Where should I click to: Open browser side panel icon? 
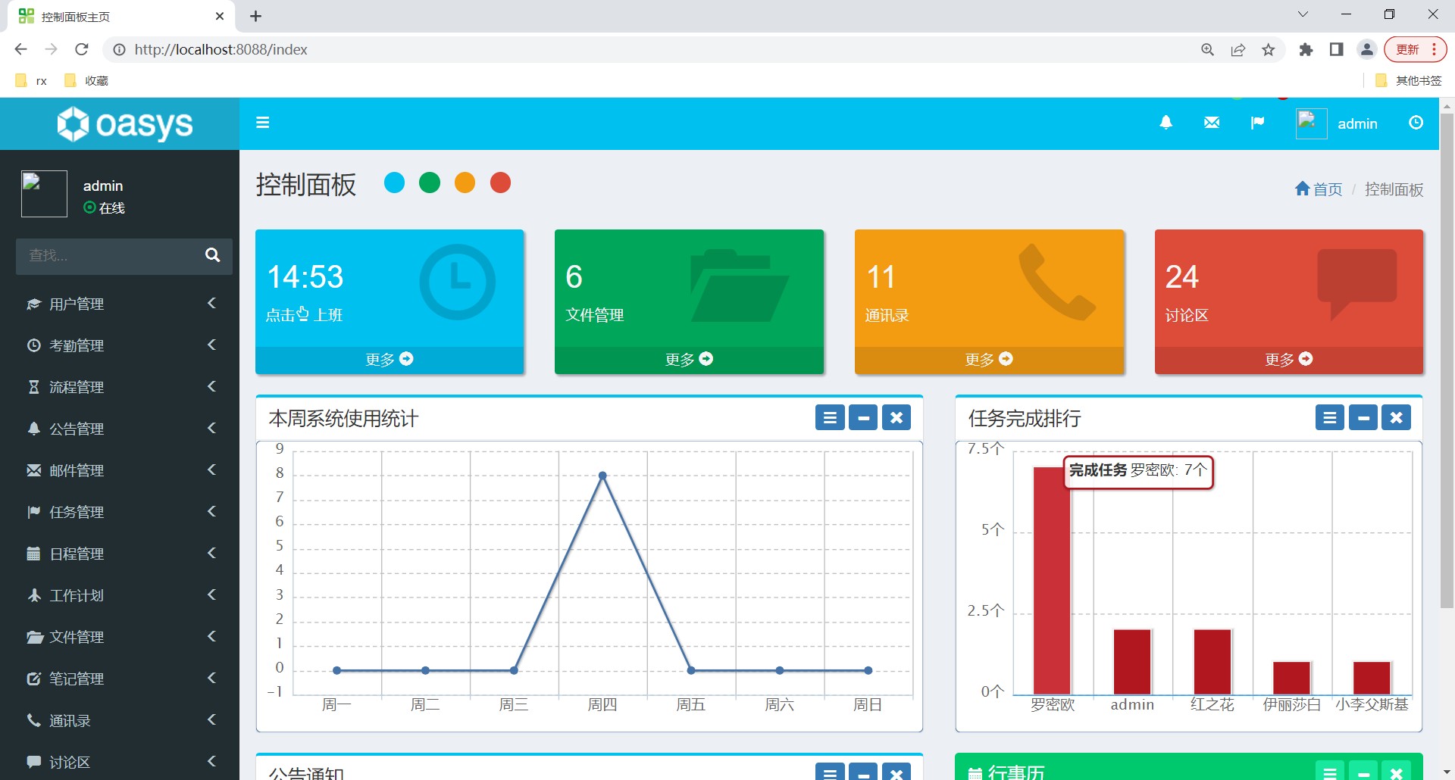tap(1336, 50)
